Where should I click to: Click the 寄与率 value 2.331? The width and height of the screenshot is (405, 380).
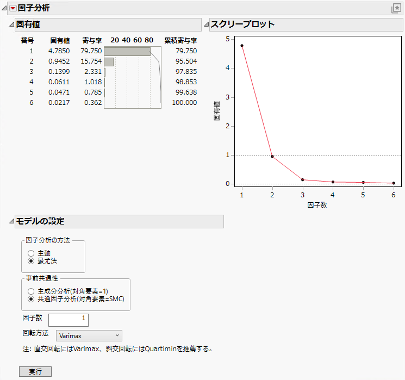93,72
